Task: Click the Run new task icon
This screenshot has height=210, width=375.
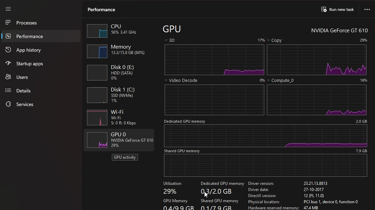Action: click(x=324, y=9)
